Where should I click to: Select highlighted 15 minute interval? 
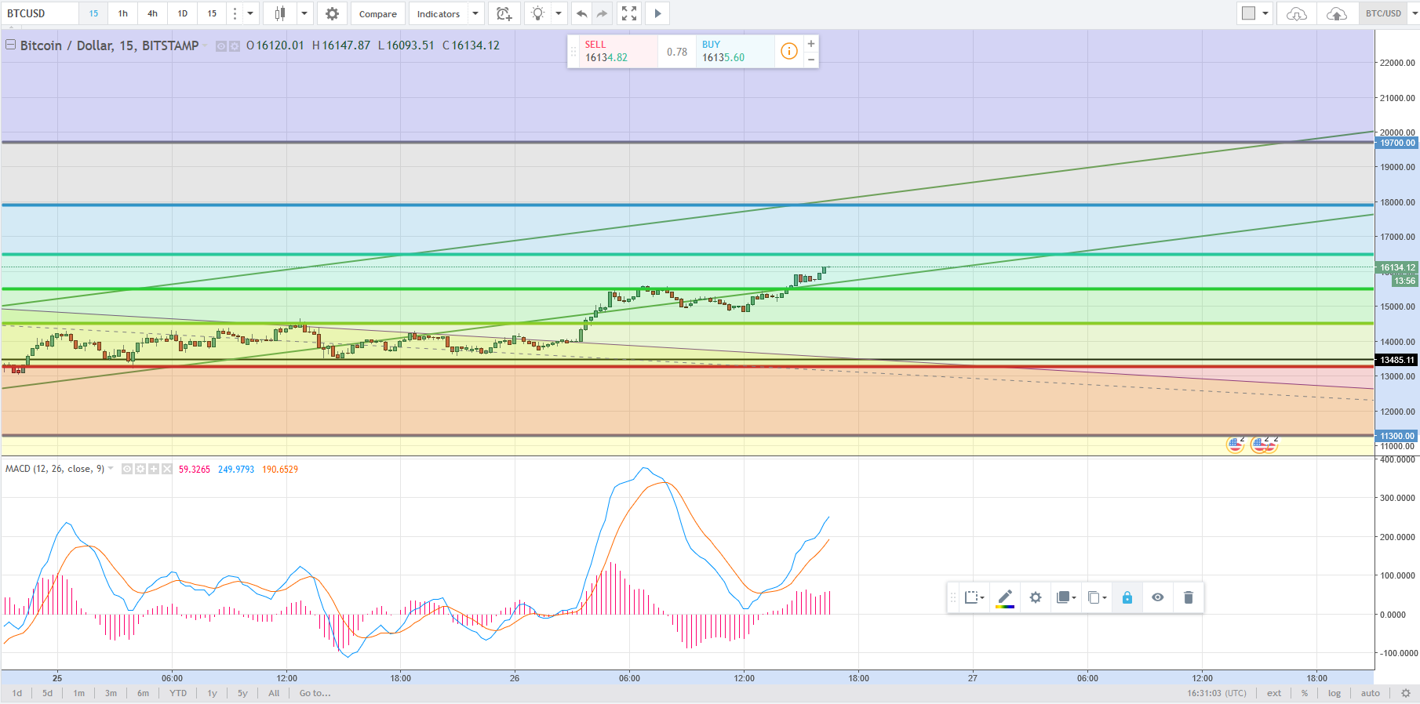point(93,13)
